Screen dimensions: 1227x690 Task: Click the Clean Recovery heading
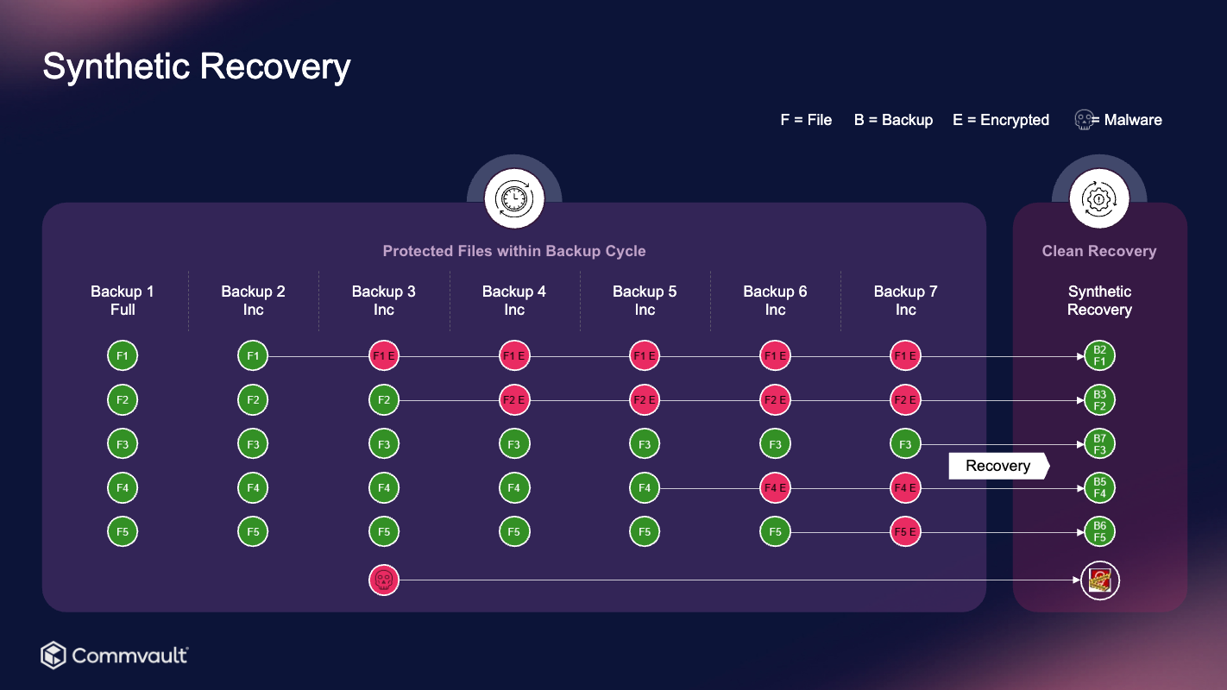point(1099,251)
